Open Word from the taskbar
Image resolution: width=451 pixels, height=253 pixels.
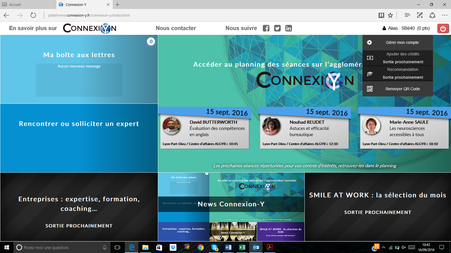(228, 247)
